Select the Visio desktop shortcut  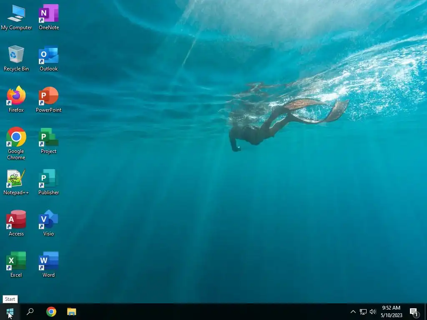tap(48, 223)
